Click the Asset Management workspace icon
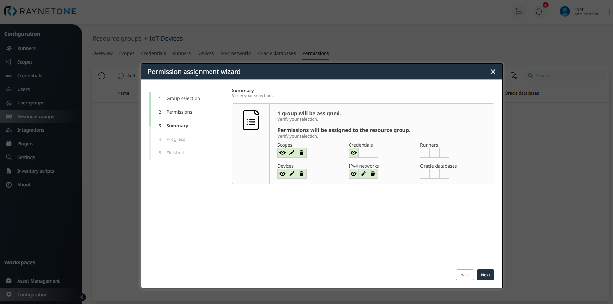This screenshot has width=613, height=304. click(x=9, y=281)
